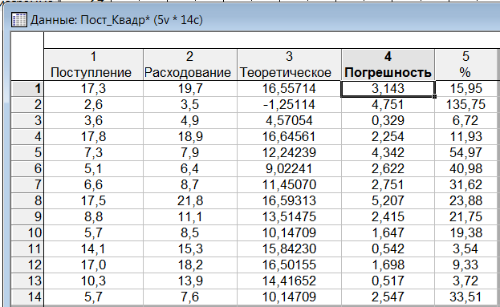Select row header 2
The height and width of the screenshot is (307, 500).
coord(27,105)
